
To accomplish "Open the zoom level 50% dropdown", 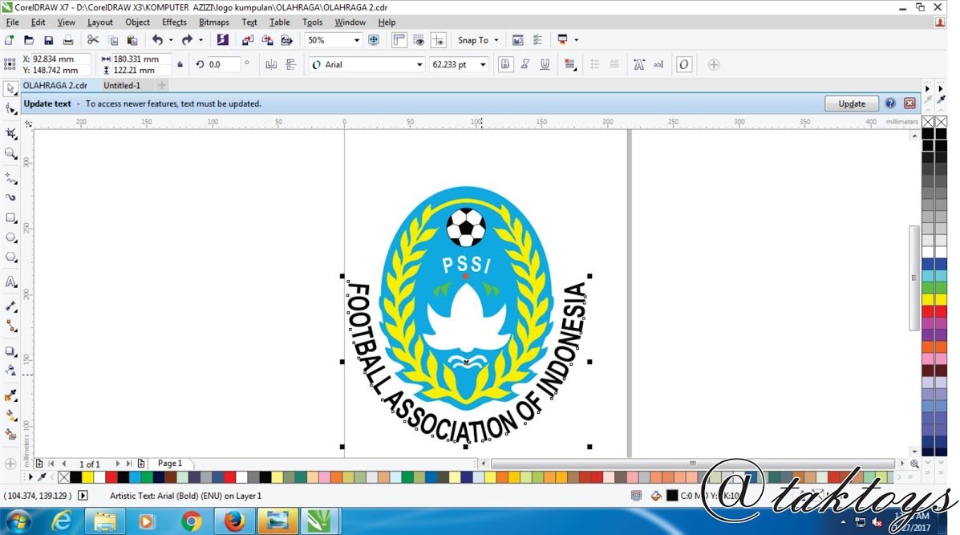I will click(356, 40).
